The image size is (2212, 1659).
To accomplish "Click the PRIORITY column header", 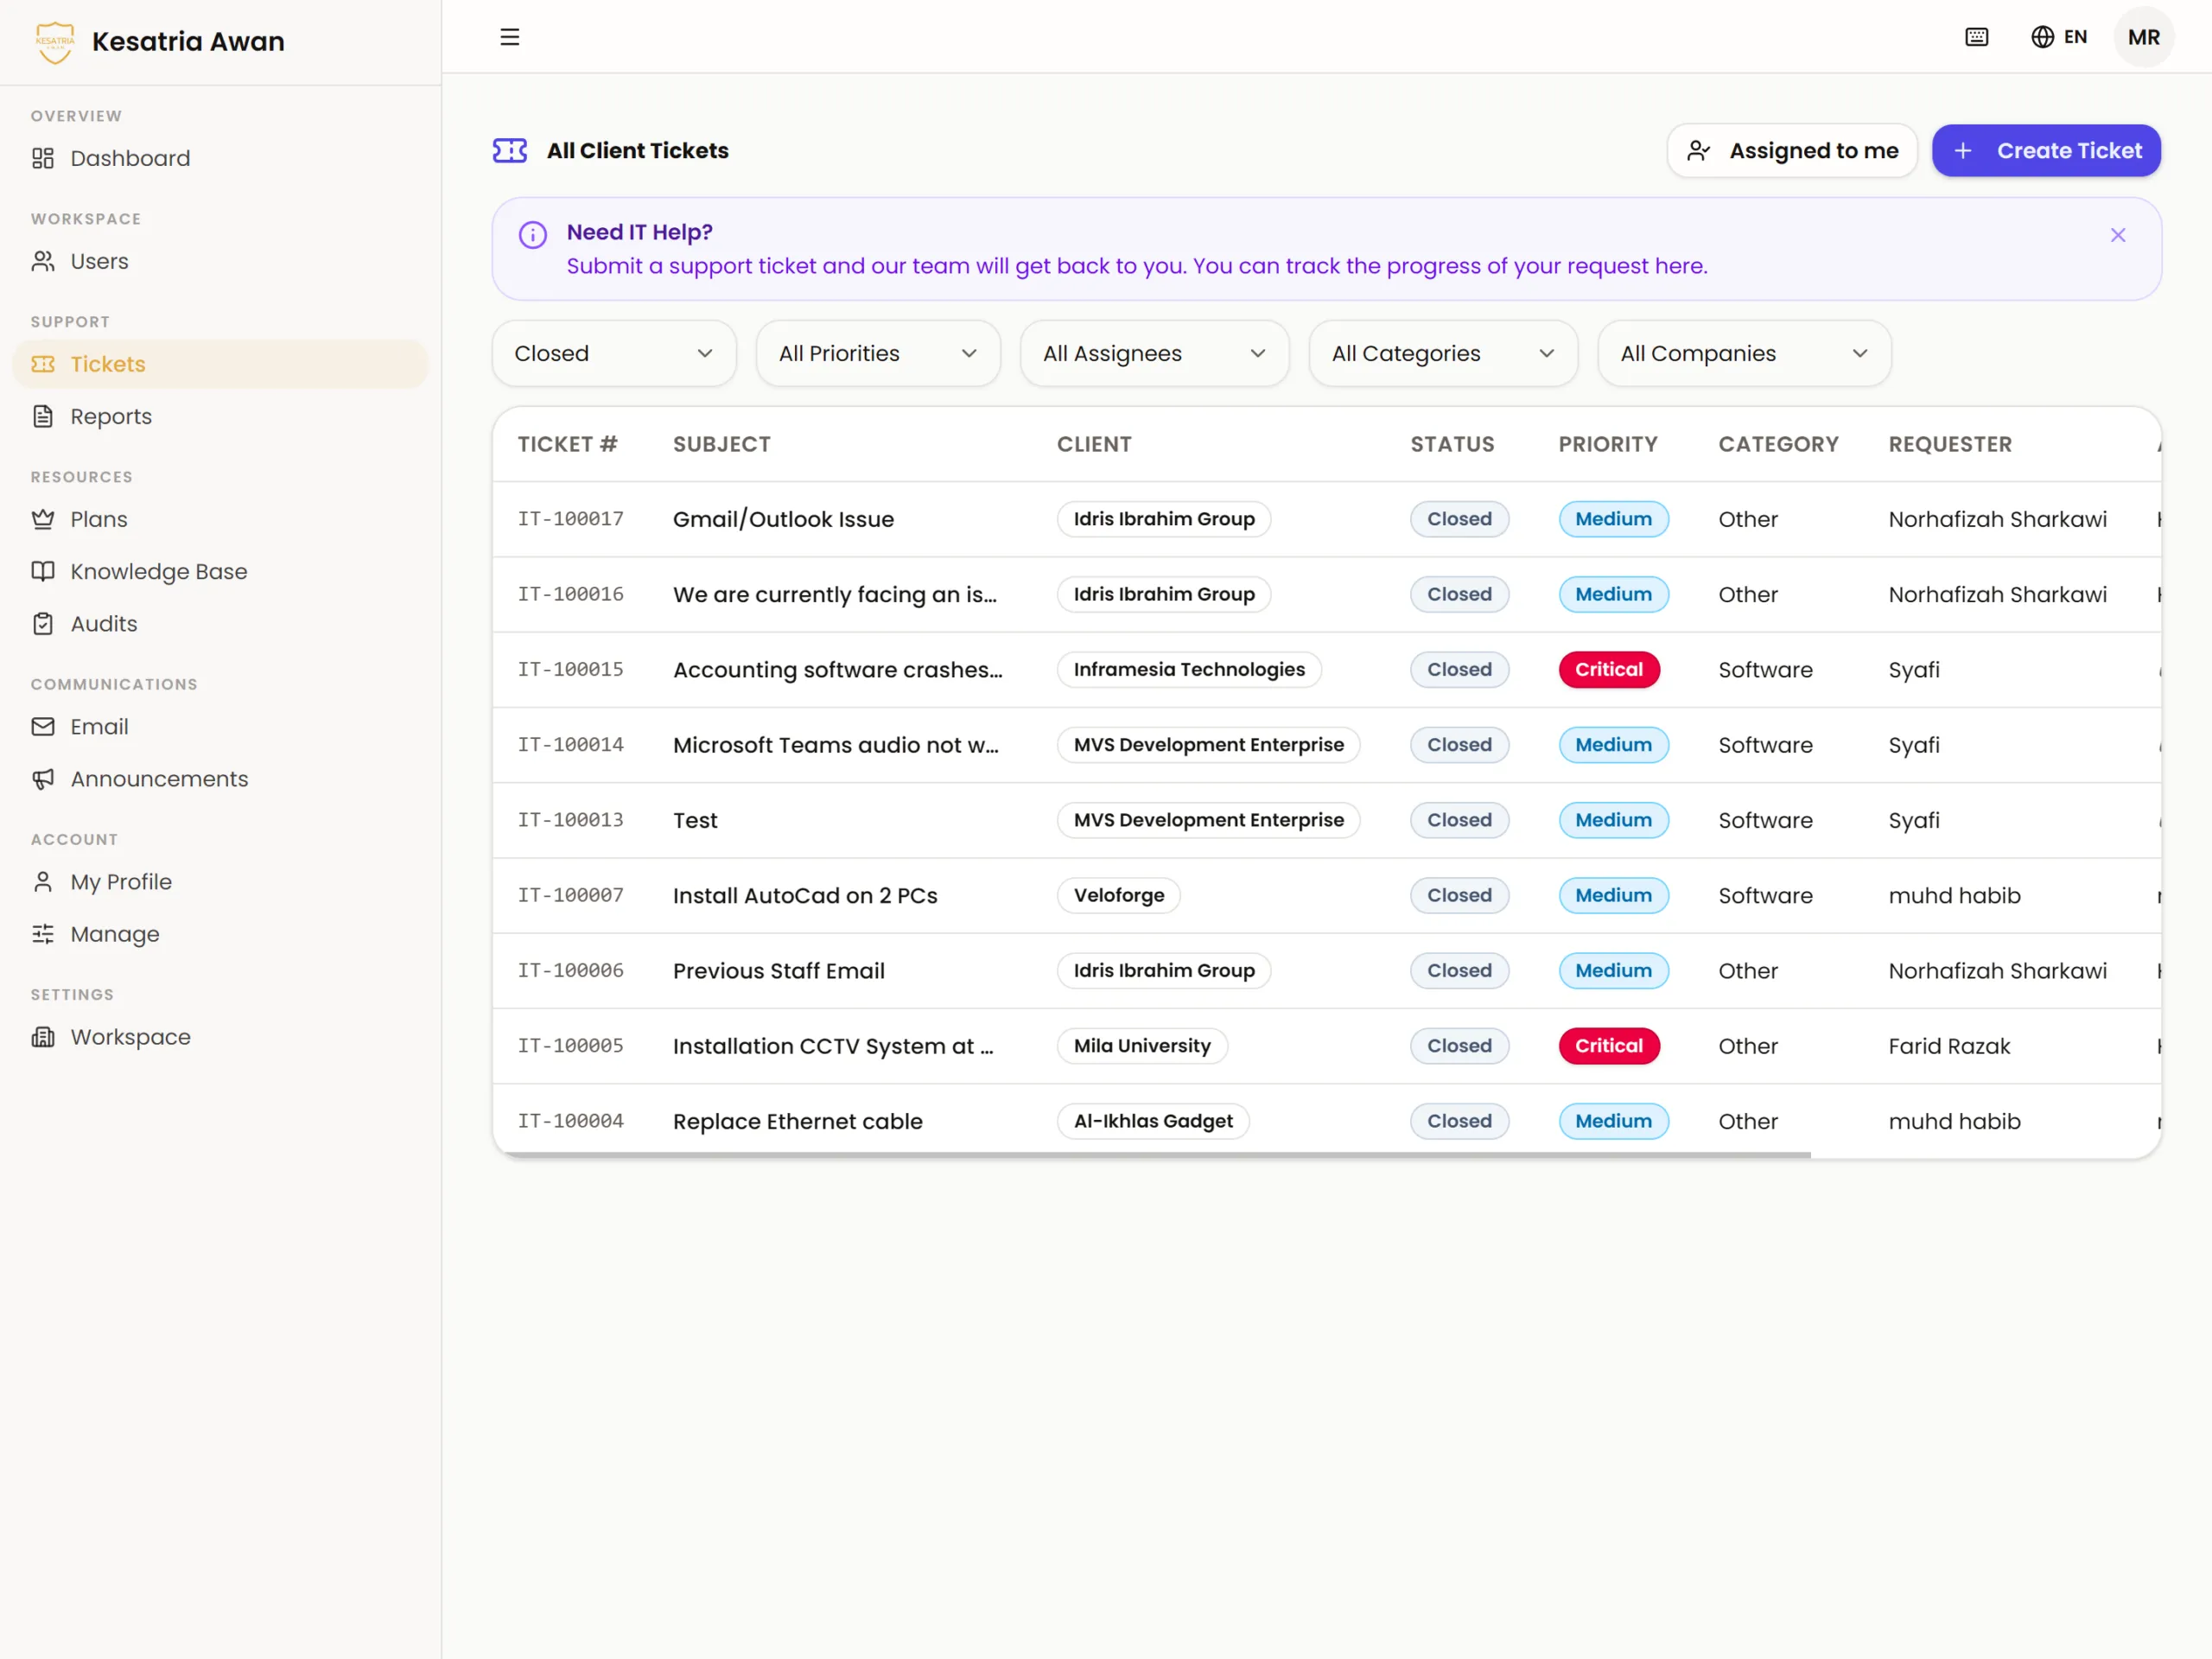I will tap(1608, 444).
